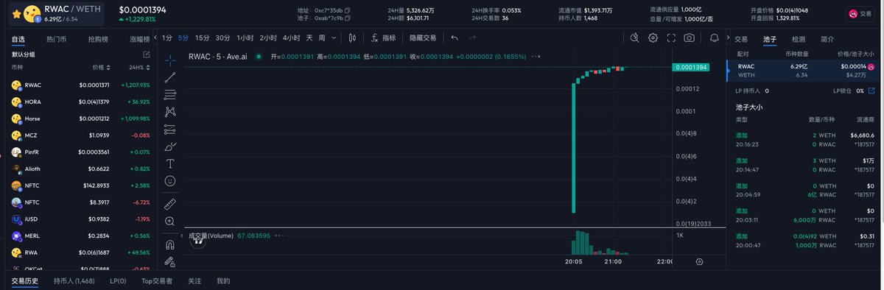Open the Top交易者 tab
Image resolution: width=884 pixels, height=290 pixels.
tap(157, 280)
